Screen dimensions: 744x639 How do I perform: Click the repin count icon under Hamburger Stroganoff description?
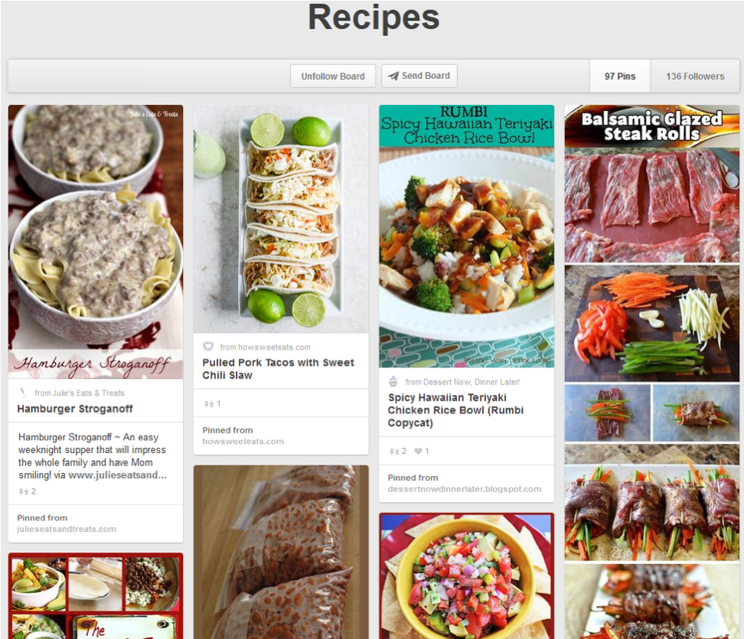(x=23, y=491)
